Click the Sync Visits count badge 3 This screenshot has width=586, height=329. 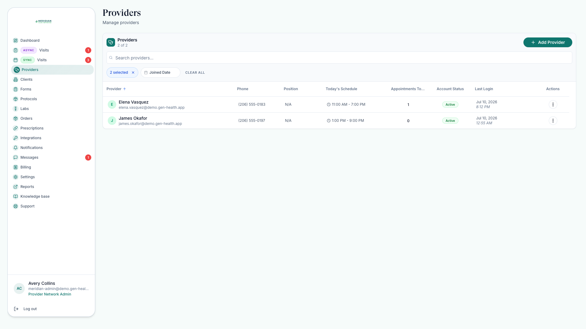point(88,60)
